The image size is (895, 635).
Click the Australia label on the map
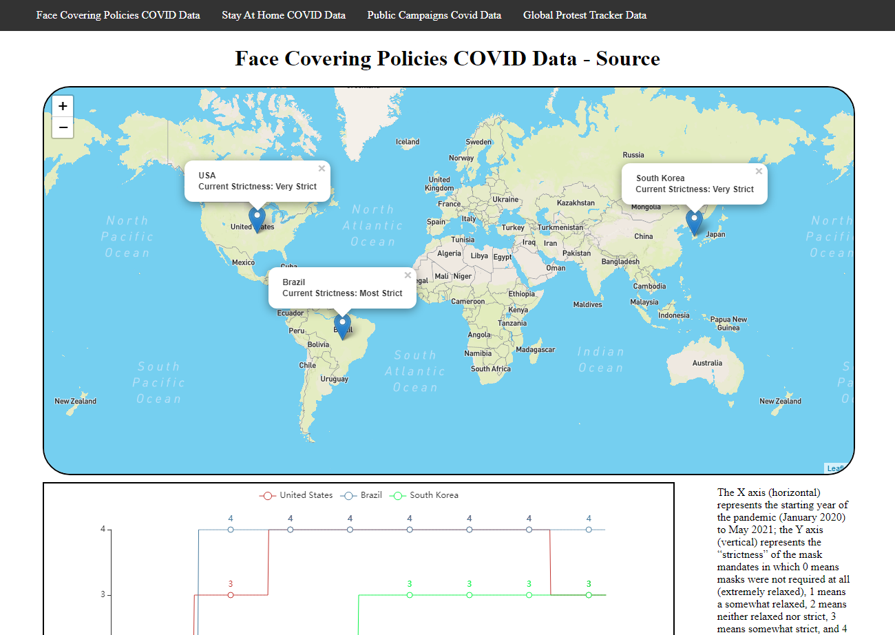click(x=707, y=363)
